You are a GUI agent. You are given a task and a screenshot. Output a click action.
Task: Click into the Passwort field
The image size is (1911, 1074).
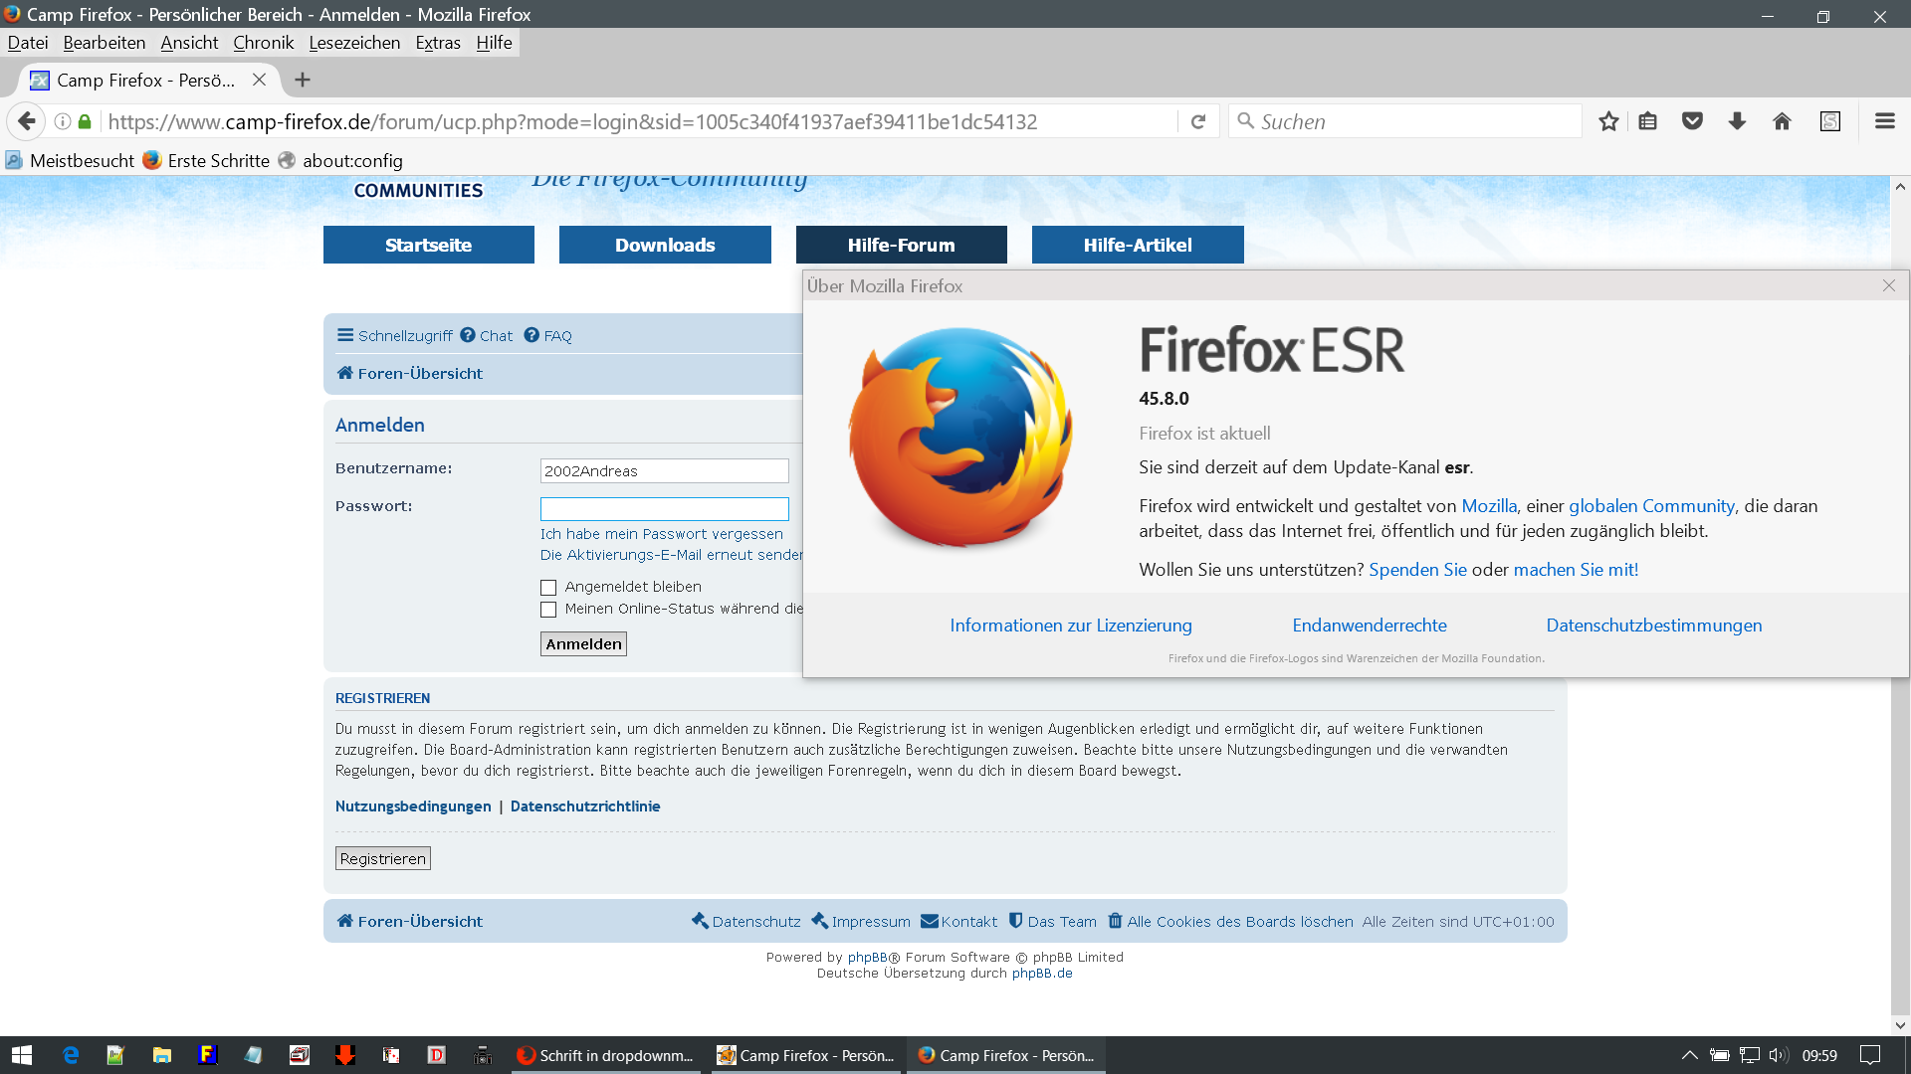point(664,509)
